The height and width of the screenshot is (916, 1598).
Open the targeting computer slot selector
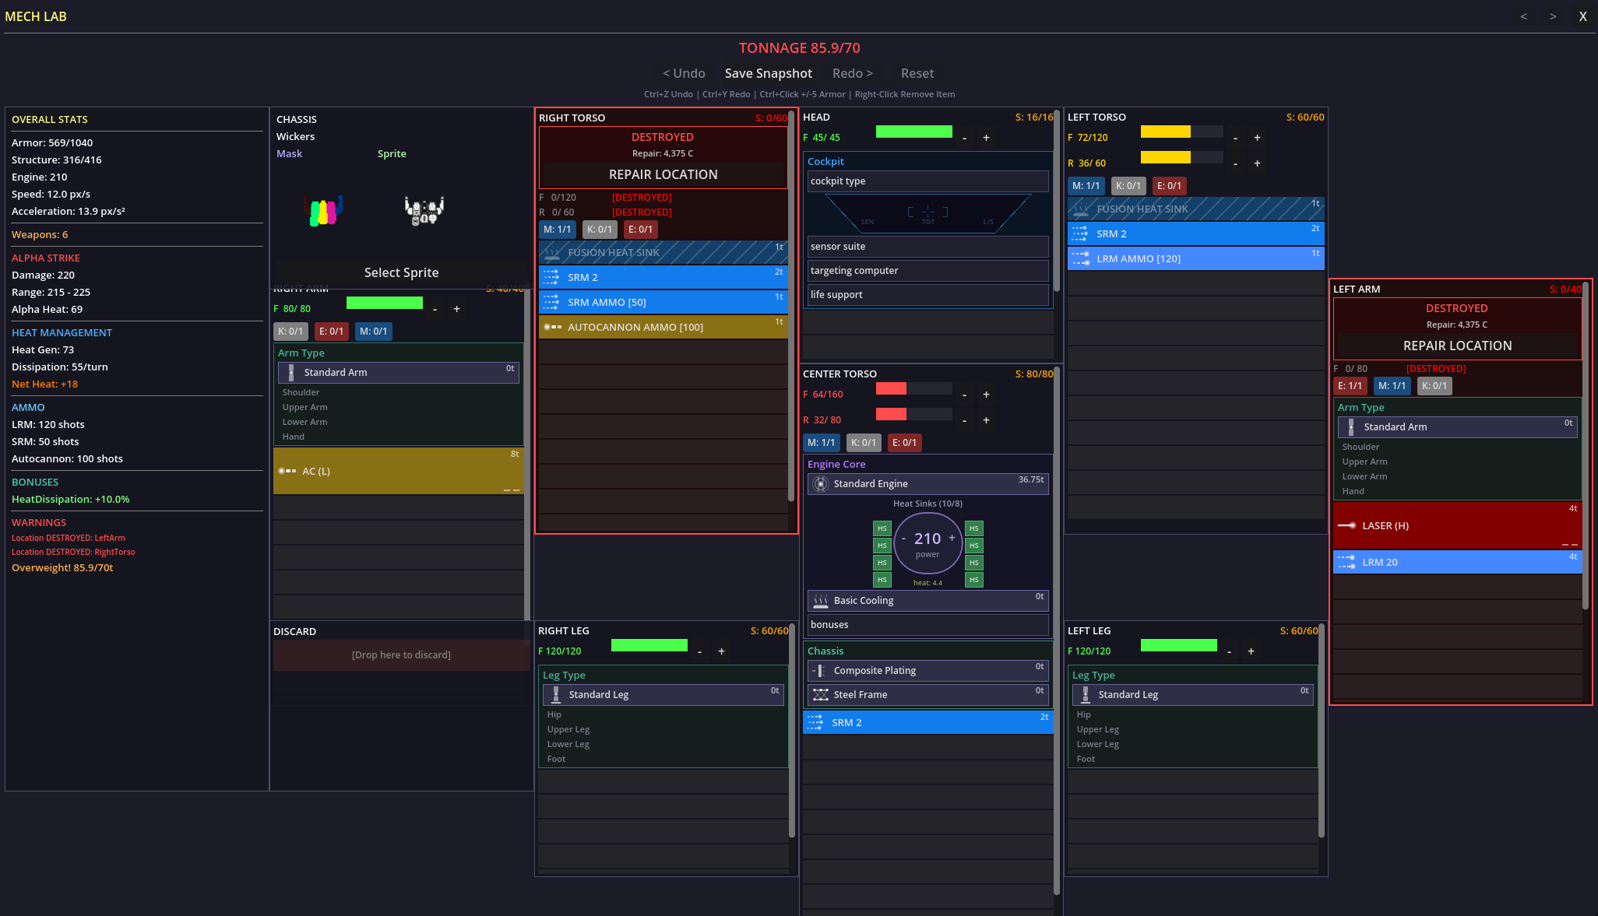pyautogui.click(x=927, y=271)
